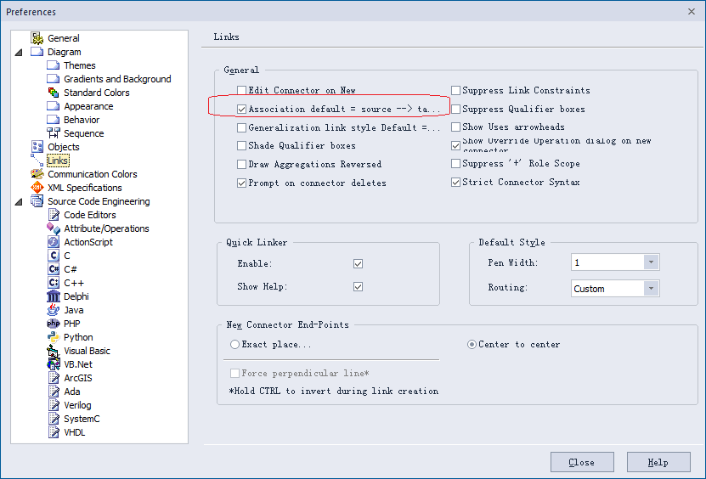Click the Help button
Viewport: 706px width, 479px height.
[658, 462]
